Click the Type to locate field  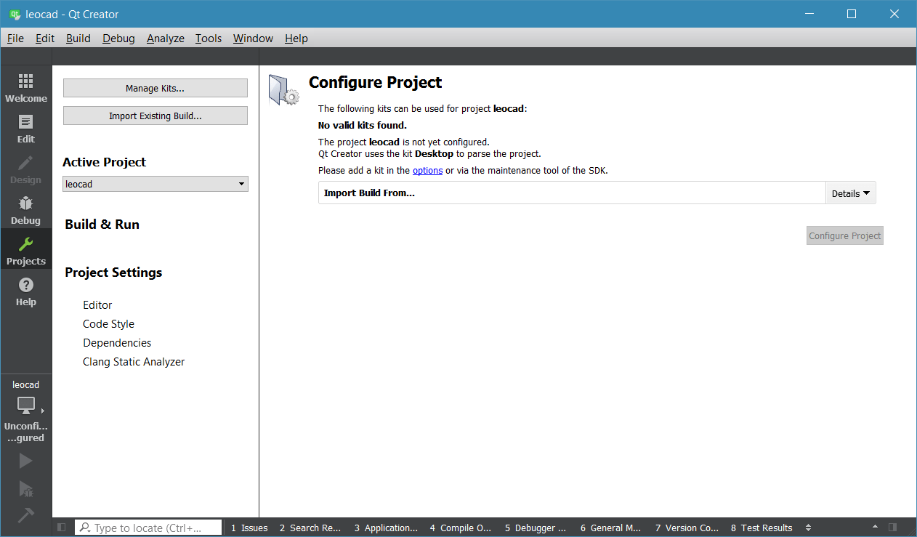[x=148, y=528]
